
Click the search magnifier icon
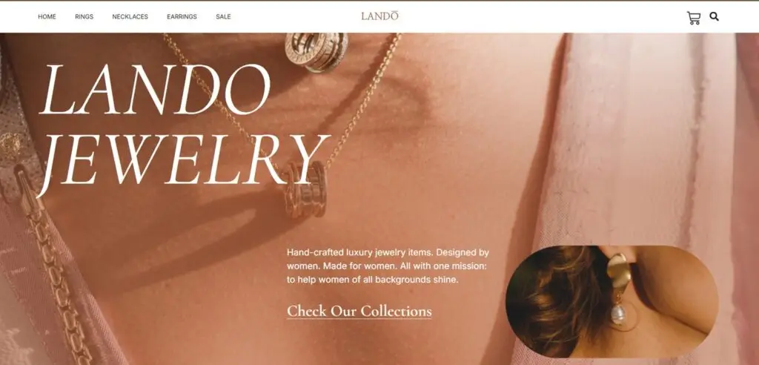[x=714, y=16]
